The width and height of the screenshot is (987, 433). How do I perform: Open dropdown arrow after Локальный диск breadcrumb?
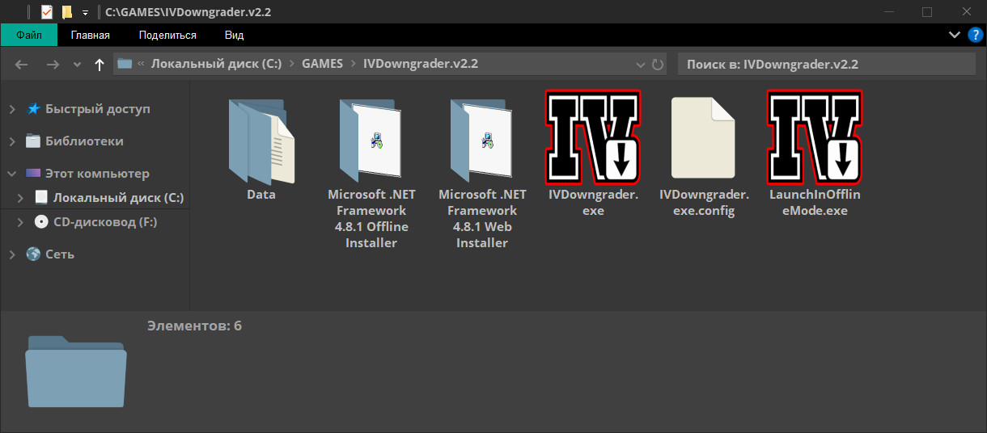[x=291, y=64]
